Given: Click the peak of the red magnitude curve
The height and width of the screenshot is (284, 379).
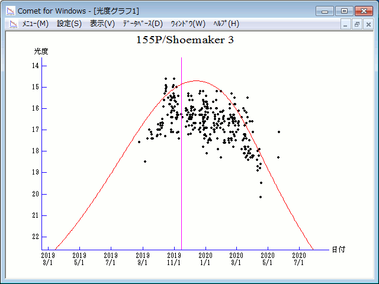Looking at the screenshot, I should point(196,81).
